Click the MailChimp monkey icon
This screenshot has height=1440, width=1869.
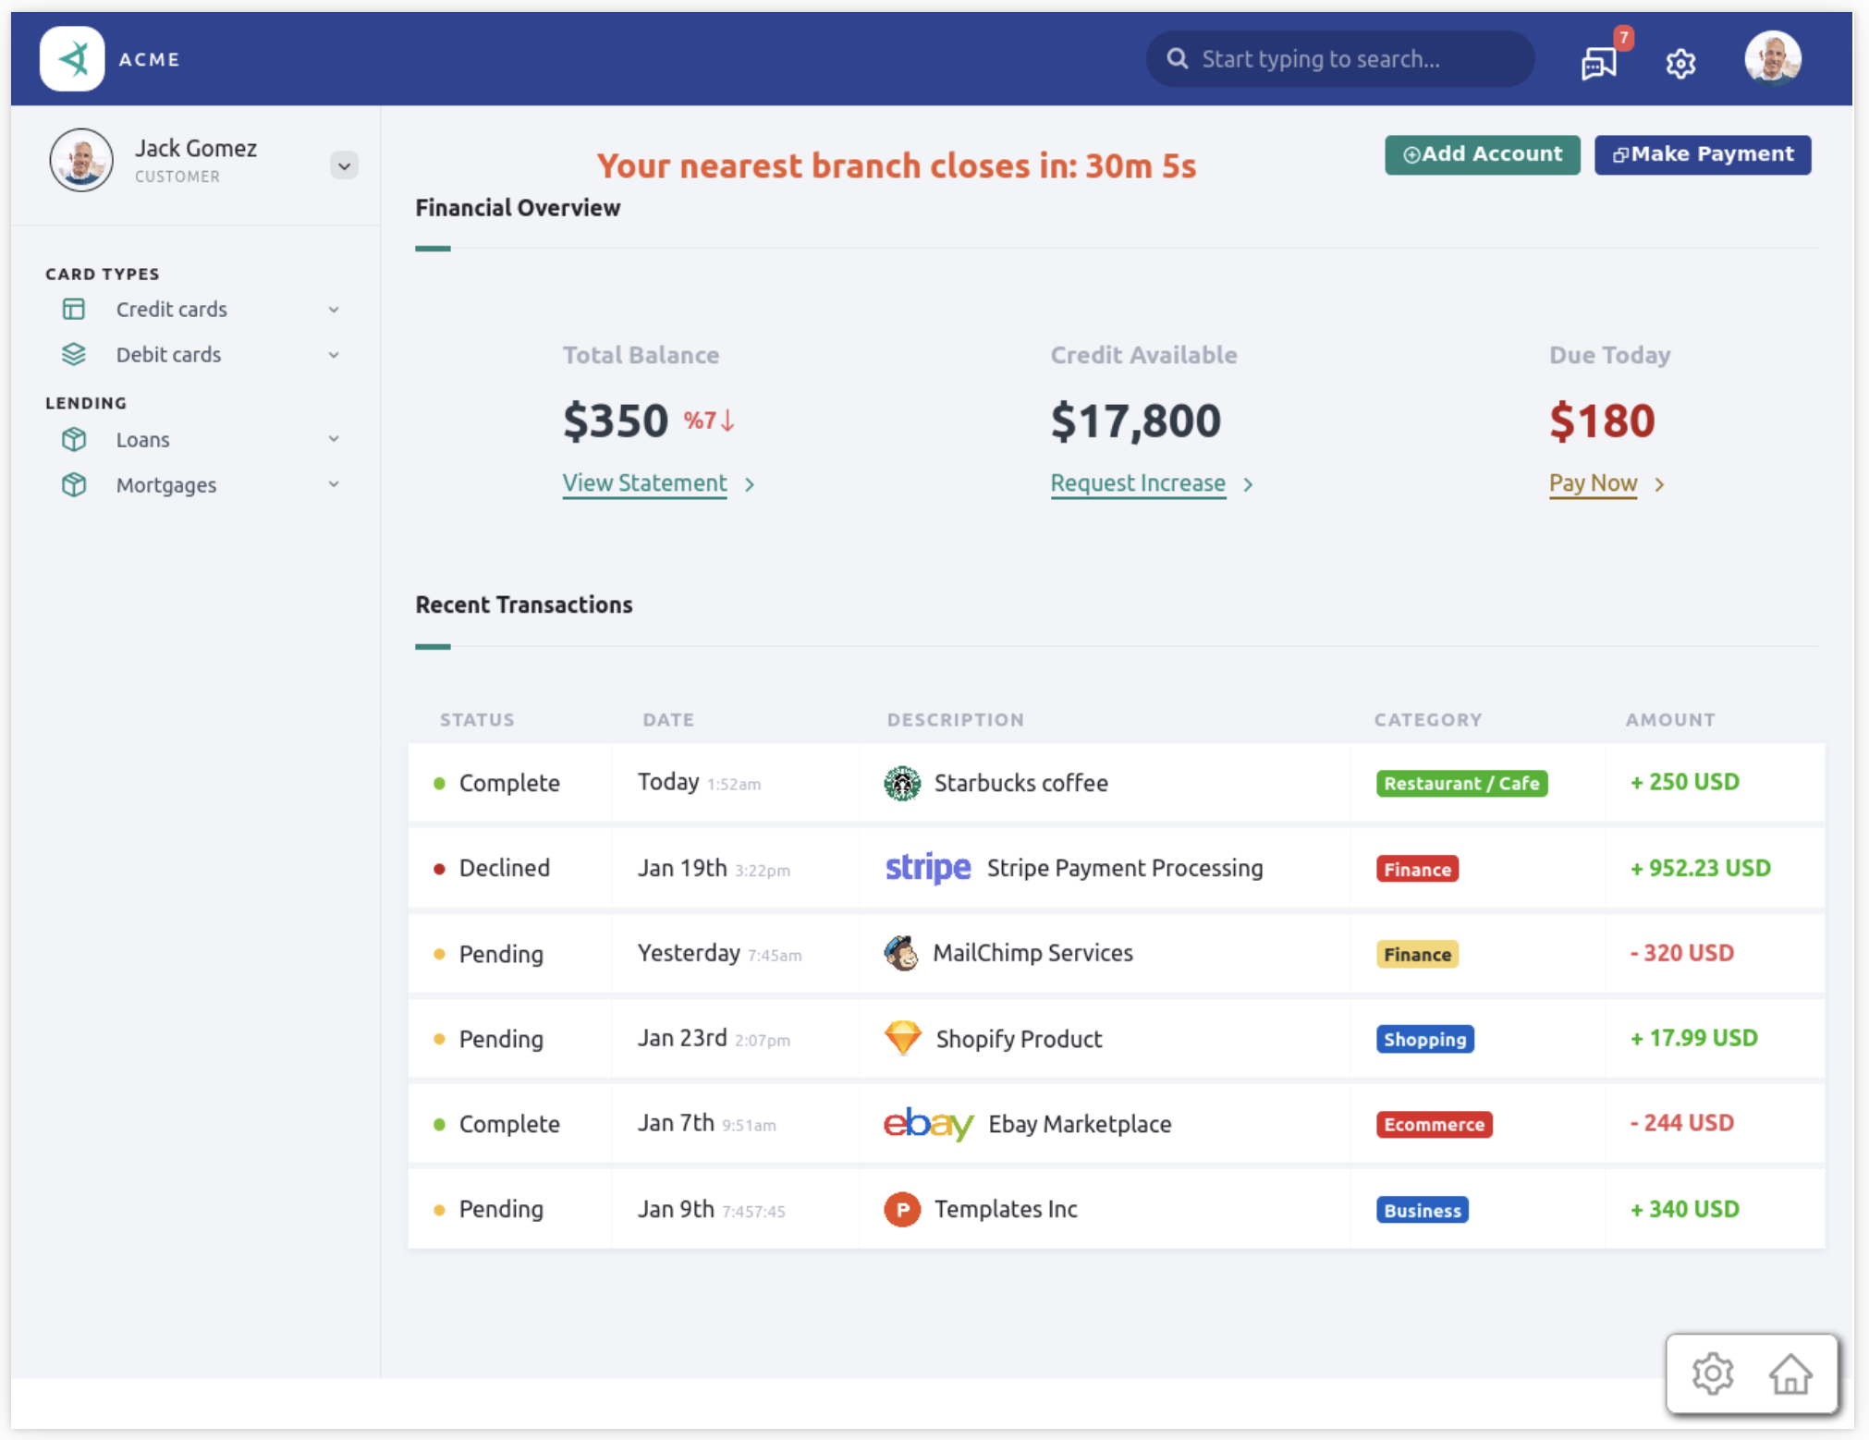pos(901,953)
